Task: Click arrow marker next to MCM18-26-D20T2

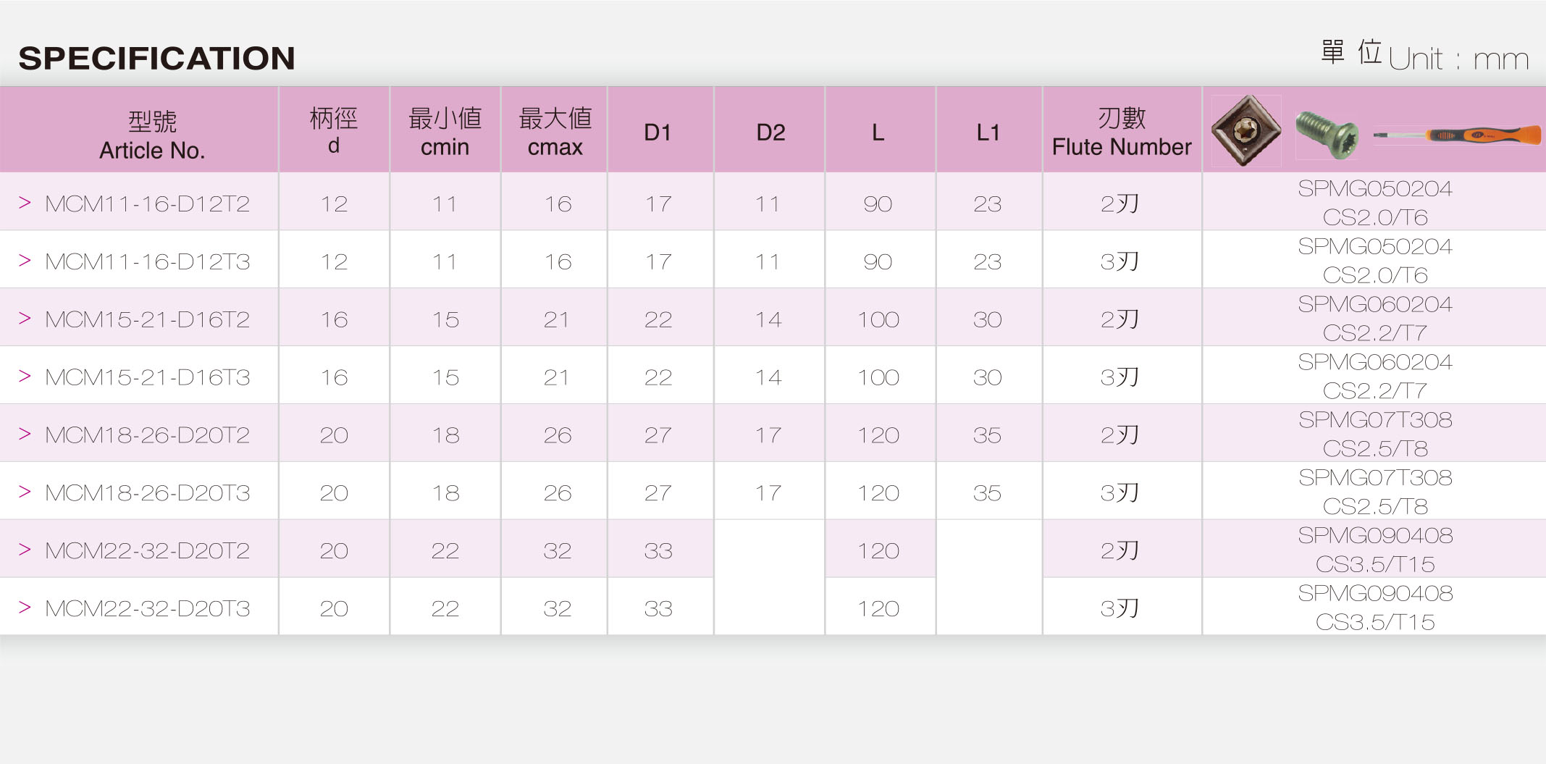Action: click(x=25, y=434)
